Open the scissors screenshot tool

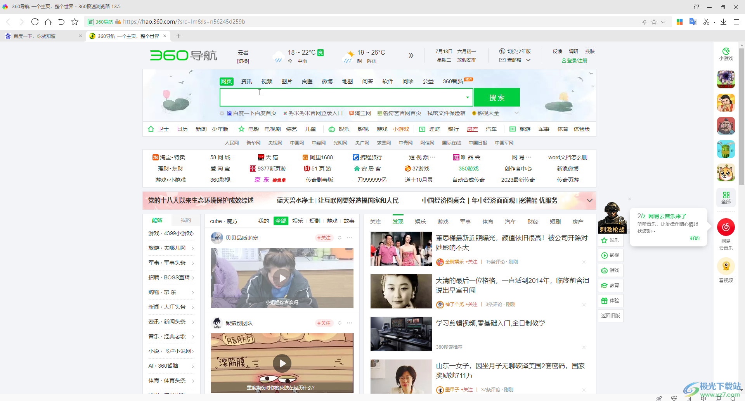click(x=706, y=22)
